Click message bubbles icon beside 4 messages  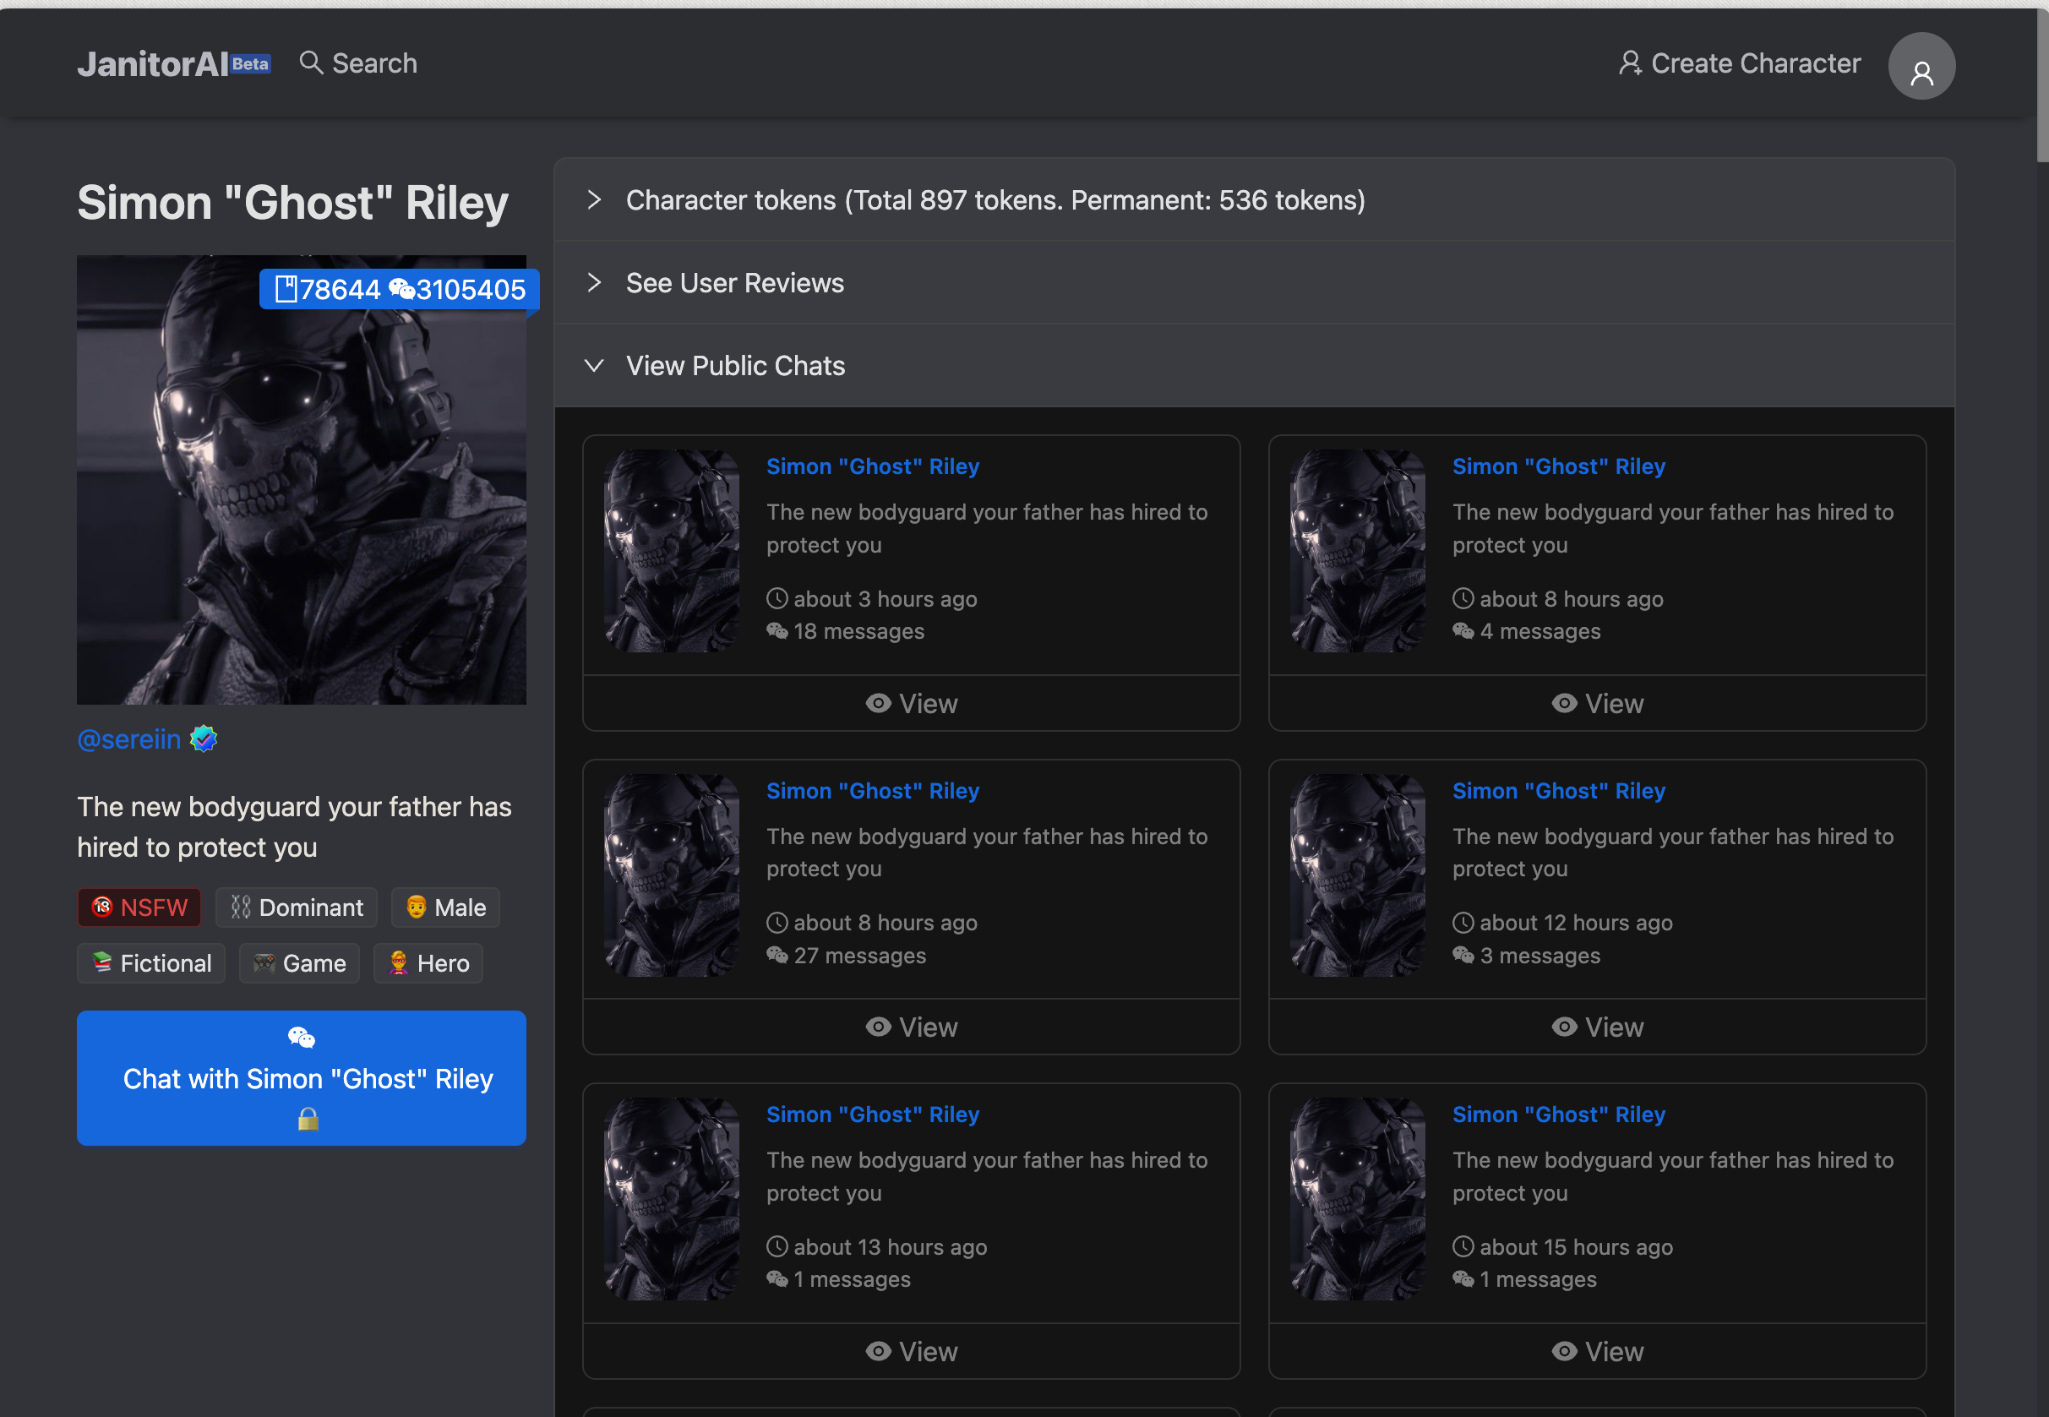tap(1463, 631)
